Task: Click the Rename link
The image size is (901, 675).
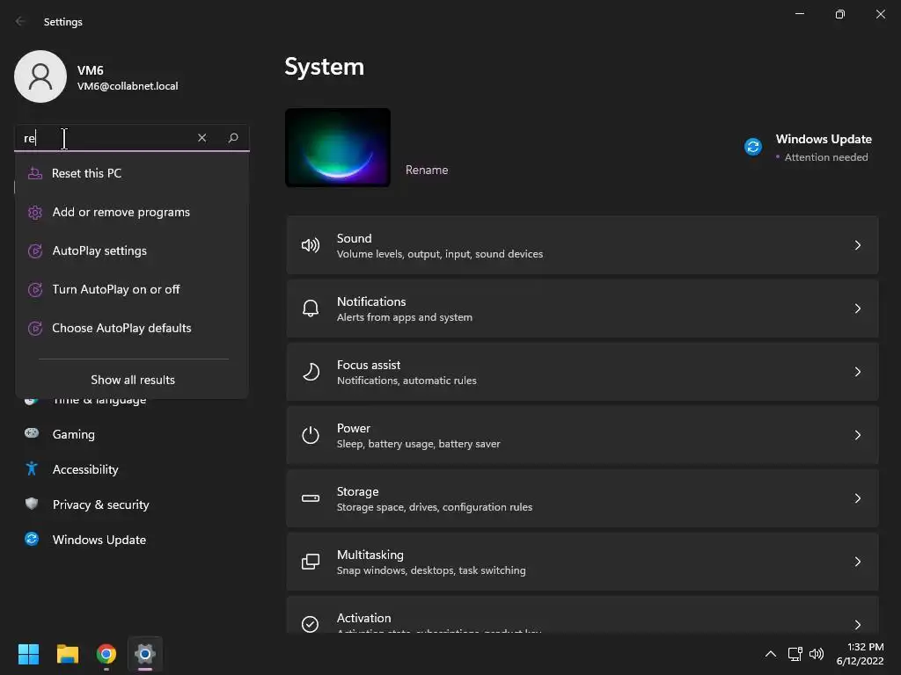Action: 427,170
